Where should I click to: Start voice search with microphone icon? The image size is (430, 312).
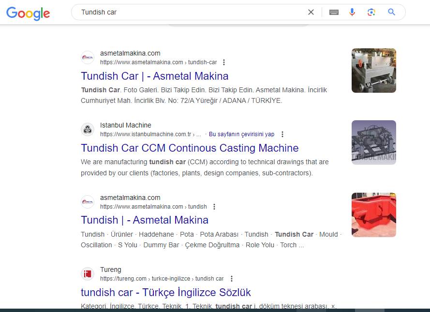[x=352, y=12]
